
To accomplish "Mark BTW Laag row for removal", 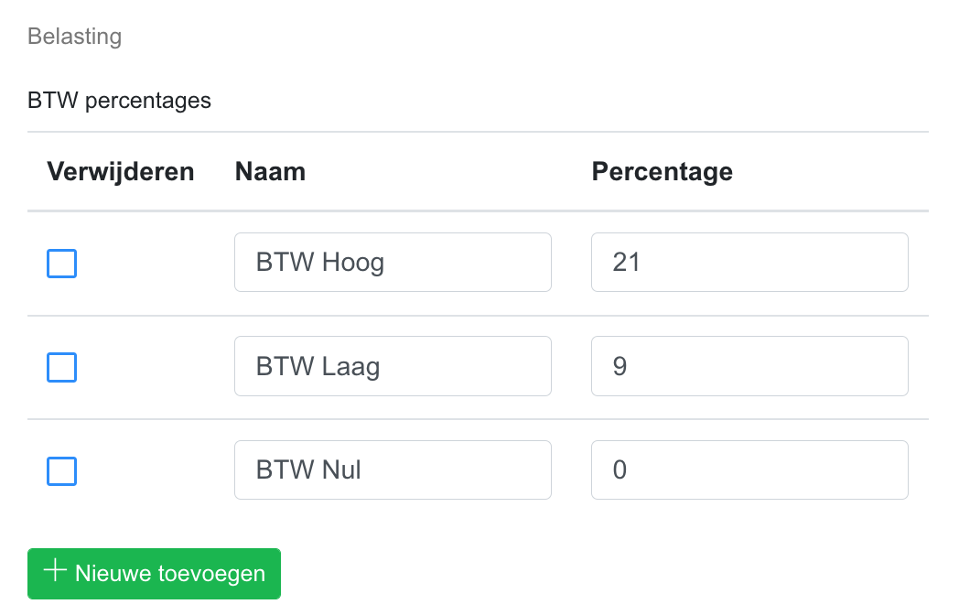I will [x=61, y=367].
